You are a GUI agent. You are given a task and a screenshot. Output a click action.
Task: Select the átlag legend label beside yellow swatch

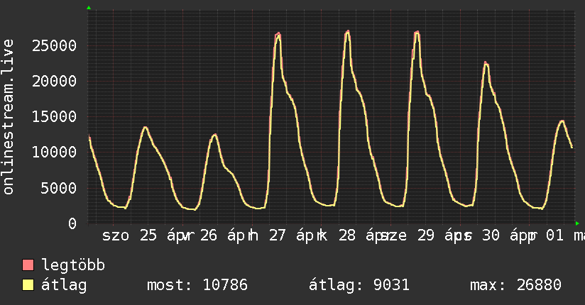click(x=64, y=285)
